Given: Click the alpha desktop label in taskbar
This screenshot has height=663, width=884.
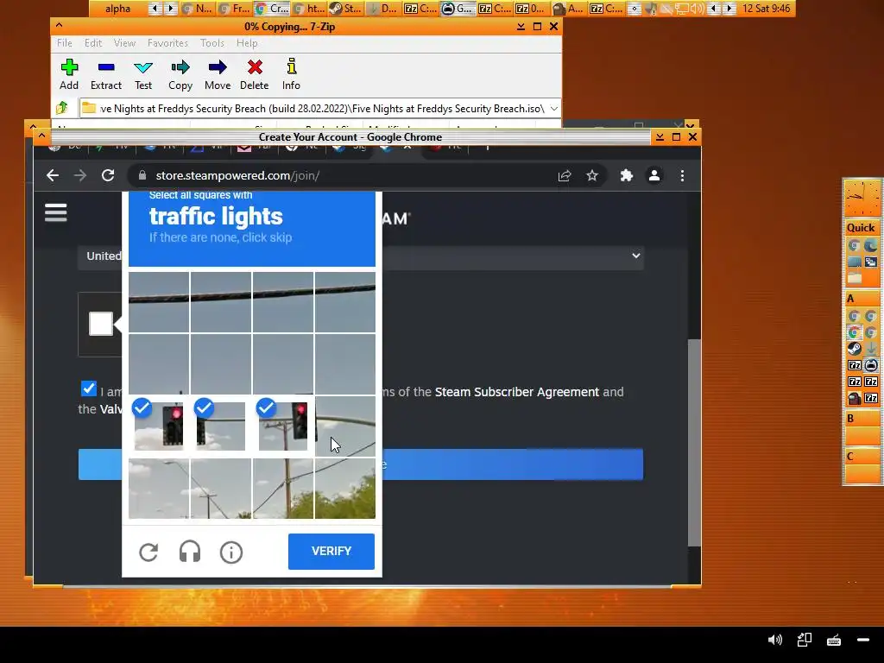Looking at the screenshot, I should [117, 9].
